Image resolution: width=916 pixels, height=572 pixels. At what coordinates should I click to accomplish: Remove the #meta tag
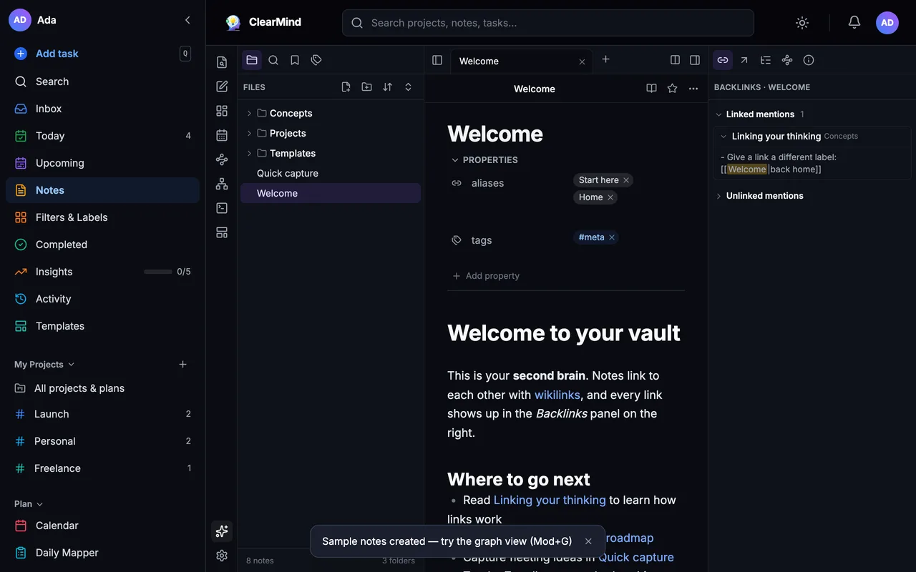[x=612, y=237]
